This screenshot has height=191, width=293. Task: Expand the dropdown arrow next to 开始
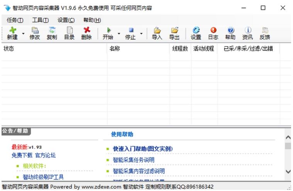119,33
